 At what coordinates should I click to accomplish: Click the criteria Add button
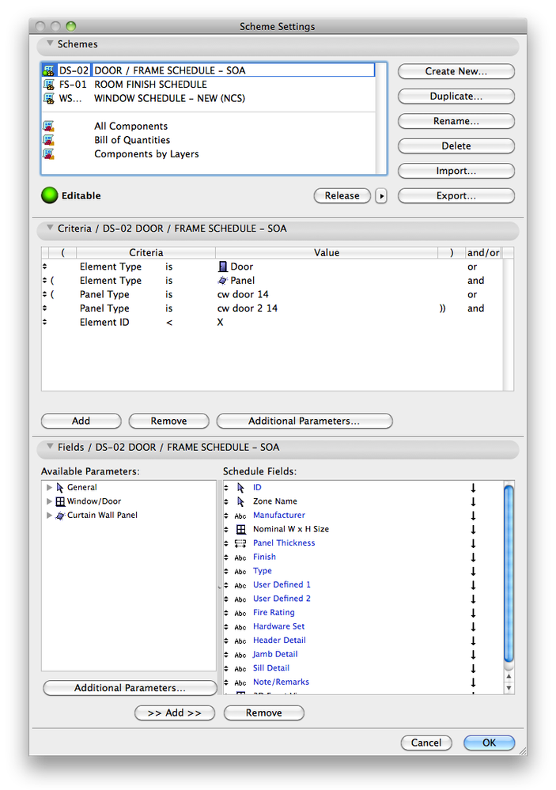[x=81, y=421]
